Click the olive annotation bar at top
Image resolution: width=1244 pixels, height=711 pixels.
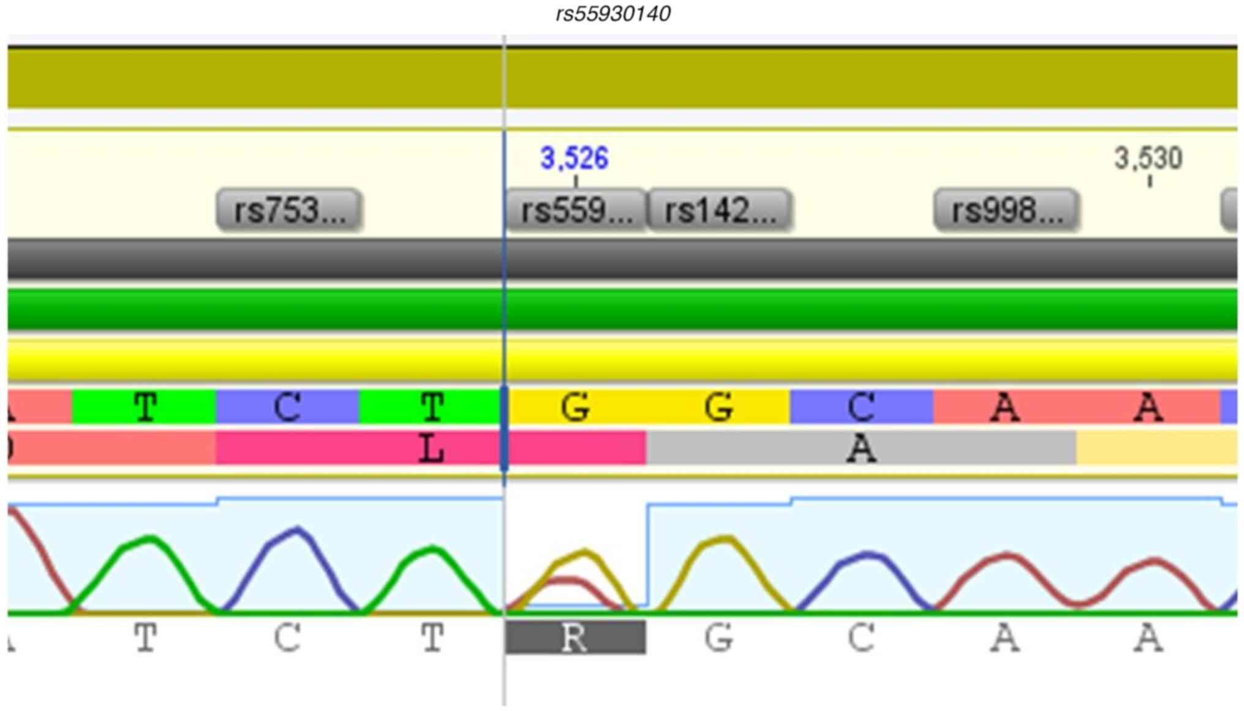pyautogui.click(x=622, y=78)
